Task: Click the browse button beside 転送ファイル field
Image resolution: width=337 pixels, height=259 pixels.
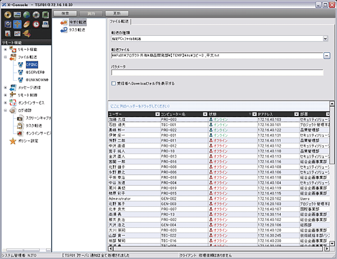Action: coord(326,55)
